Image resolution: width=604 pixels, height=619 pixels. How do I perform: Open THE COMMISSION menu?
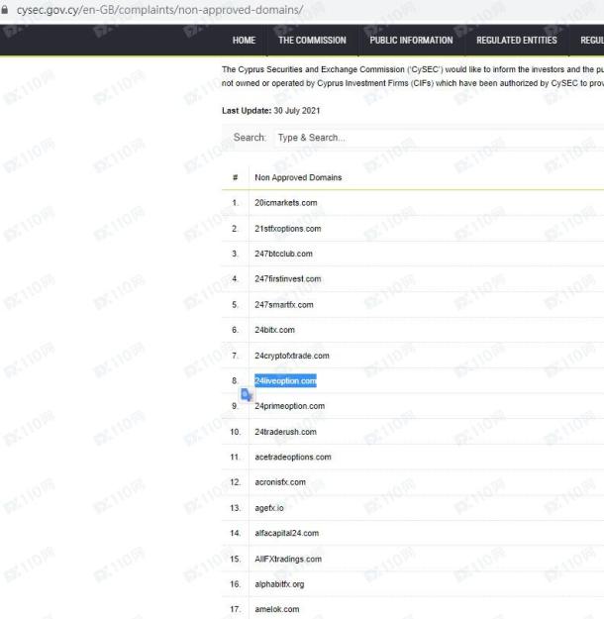tap(312, 41)
